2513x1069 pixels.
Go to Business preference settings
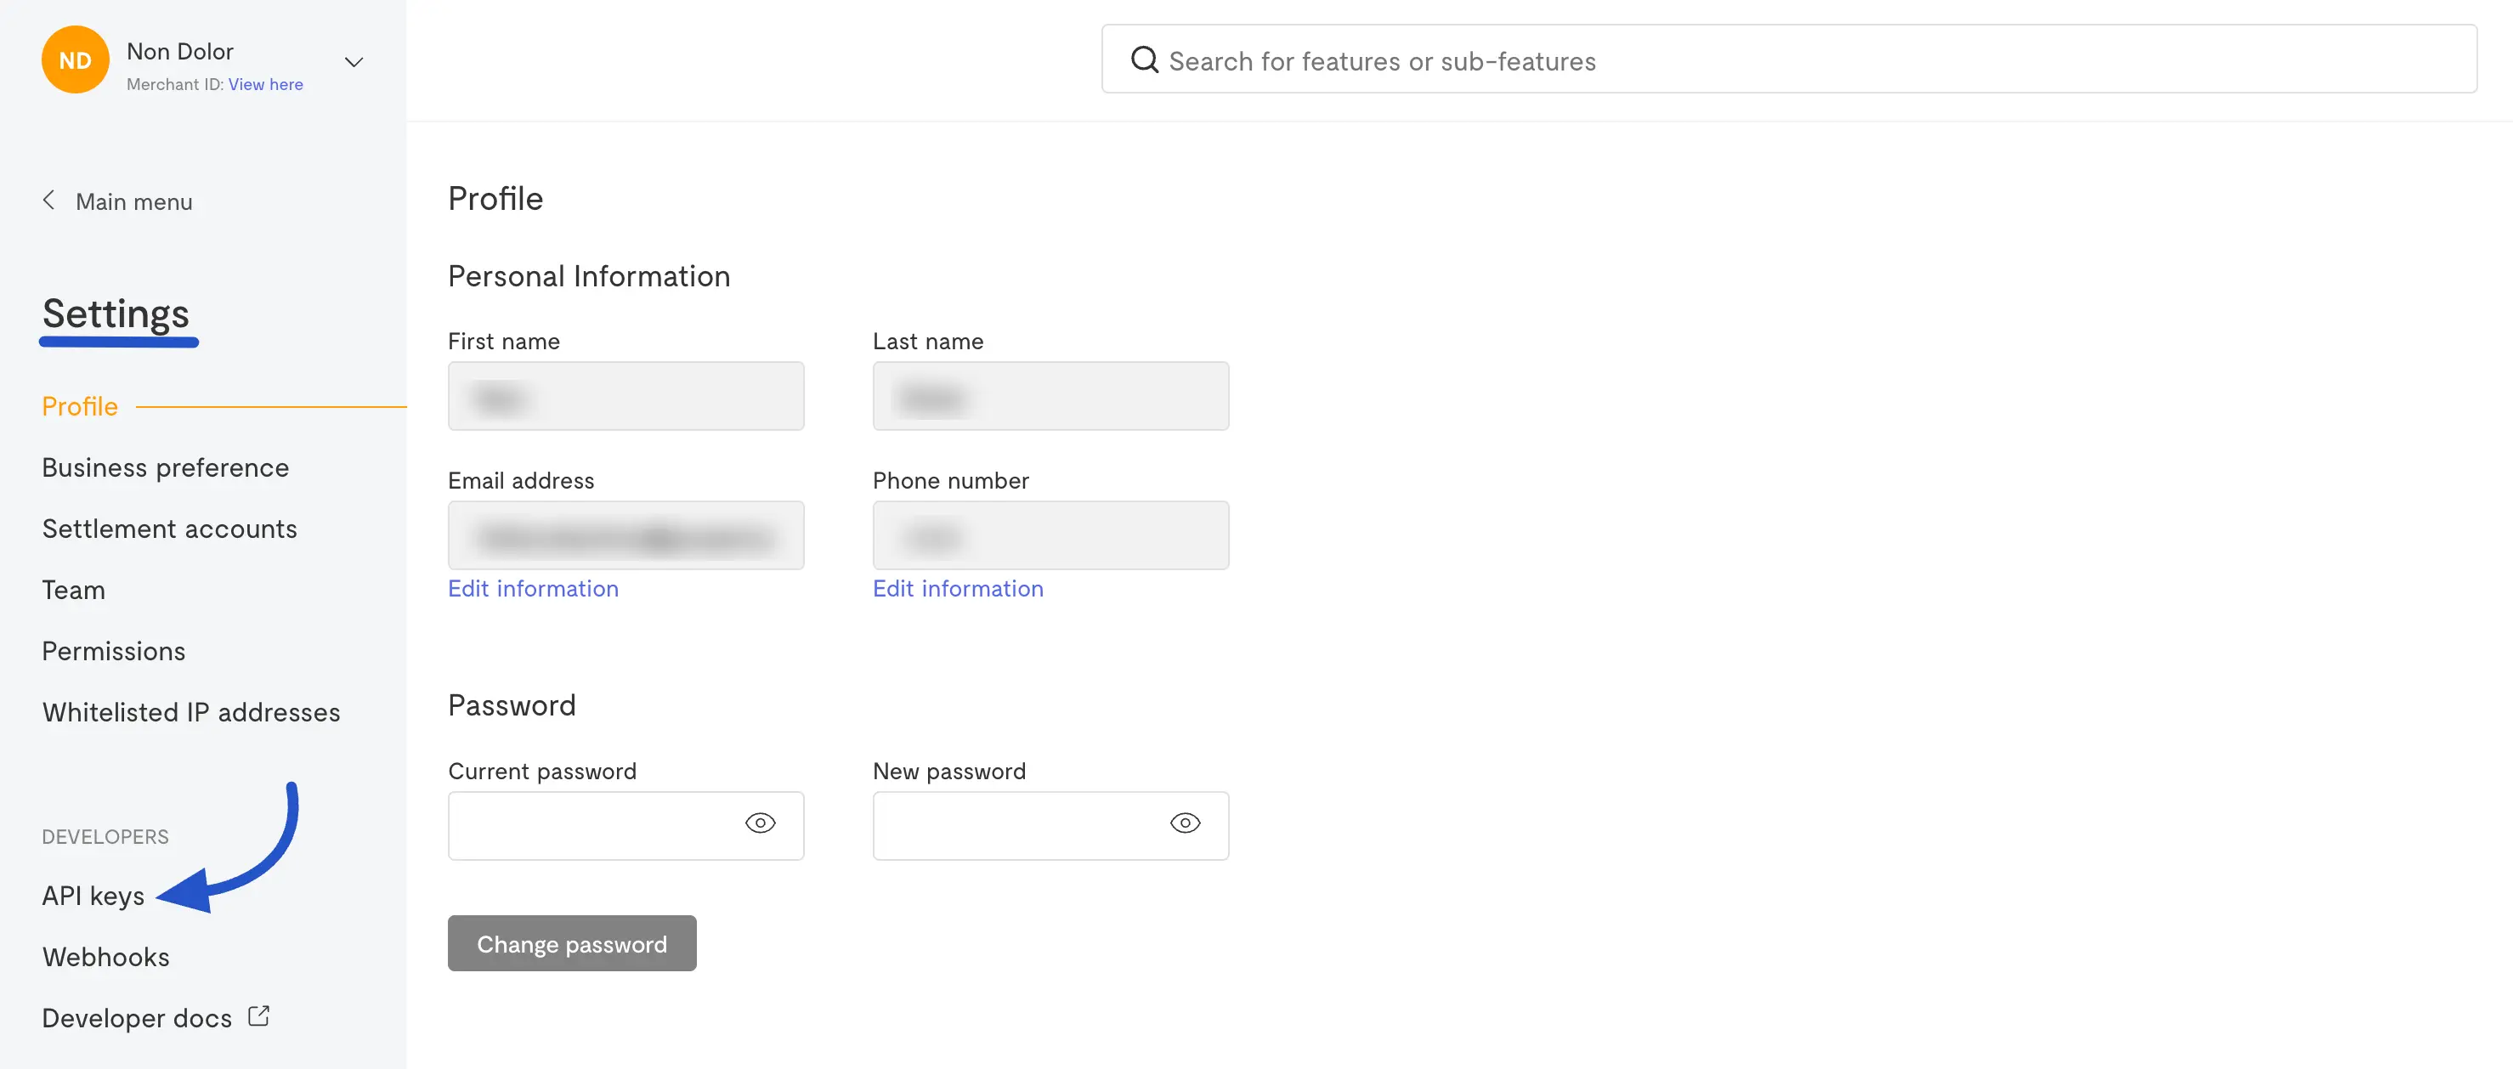pos(166,468)
